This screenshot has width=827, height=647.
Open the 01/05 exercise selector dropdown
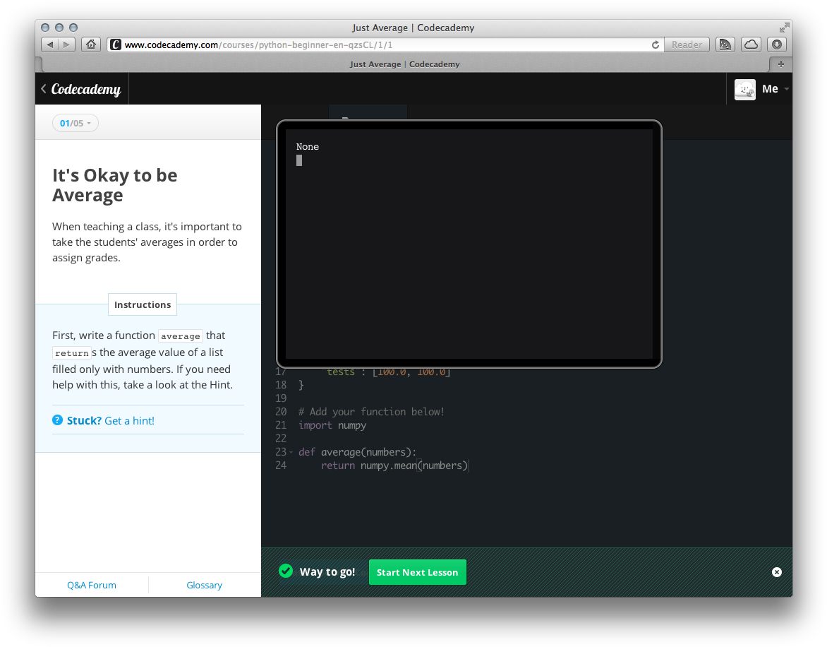coord(76,123)
